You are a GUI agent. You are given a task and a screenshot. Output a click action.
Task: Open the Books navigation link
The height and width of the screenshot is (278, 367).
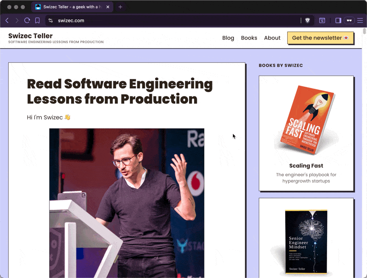(249, 38)
